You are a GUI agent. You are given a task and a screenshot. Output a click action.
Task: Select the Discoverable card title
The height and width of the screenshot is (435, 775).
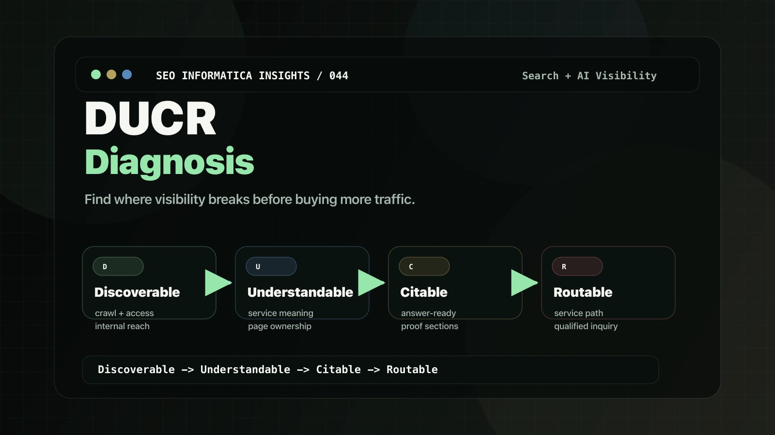pos(137,292)
